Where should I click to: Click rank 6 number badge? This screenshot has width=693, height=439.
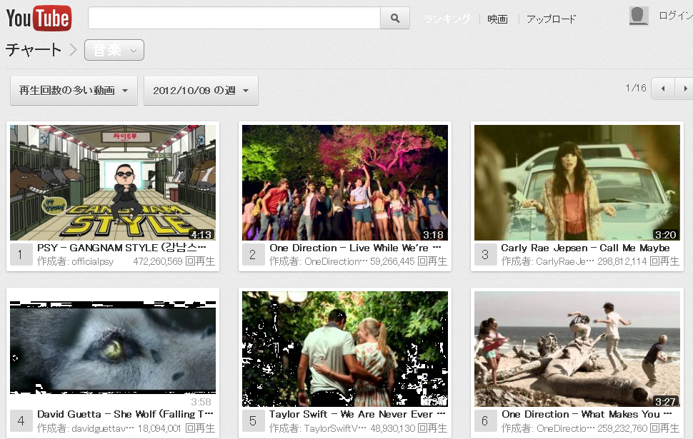coord(485,421)
